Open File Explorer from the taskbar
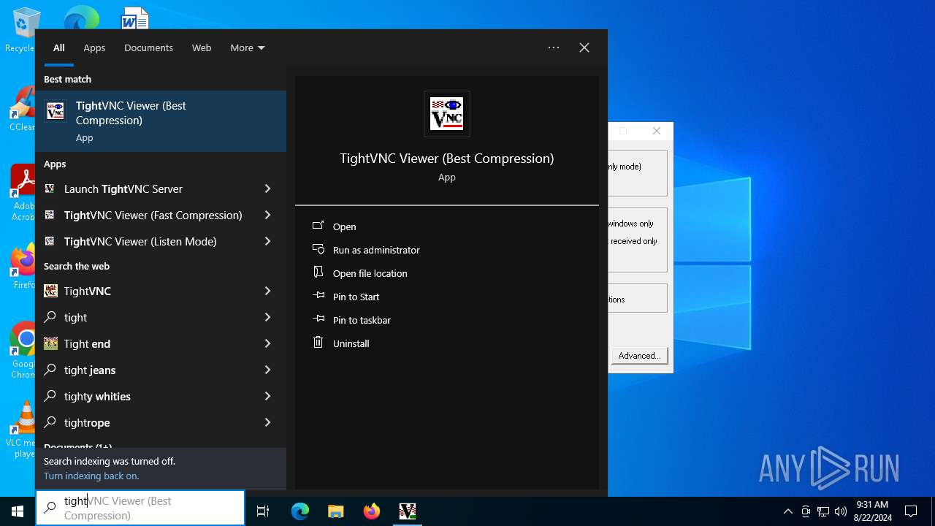This screenshot has height=526, width=935. [335, 511]
